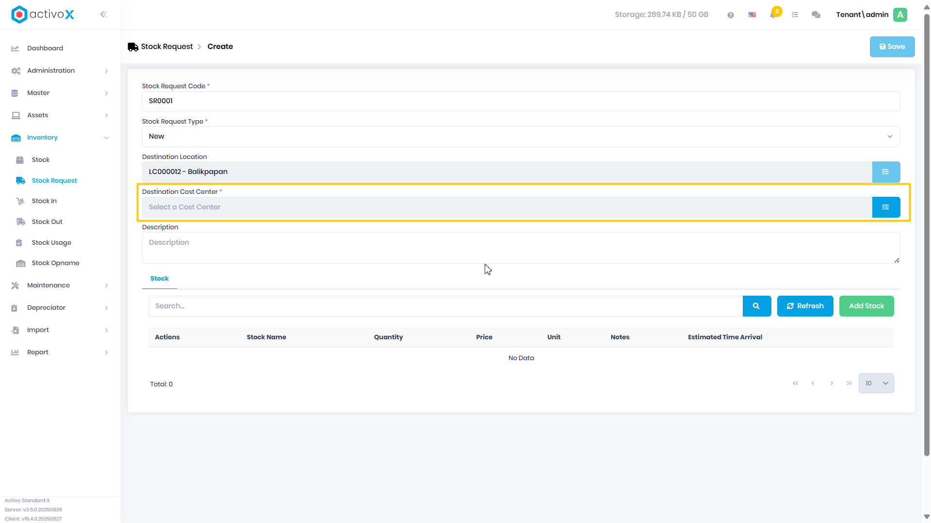The image size is (931, 523).
Task: Click the Stock Out truck icon
Action: point(20,222)
